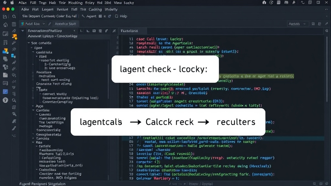331x186 pixels.
Task: Switch to the Acention Stelt tab
Action: pyautogui.click(x=65, y=24)
